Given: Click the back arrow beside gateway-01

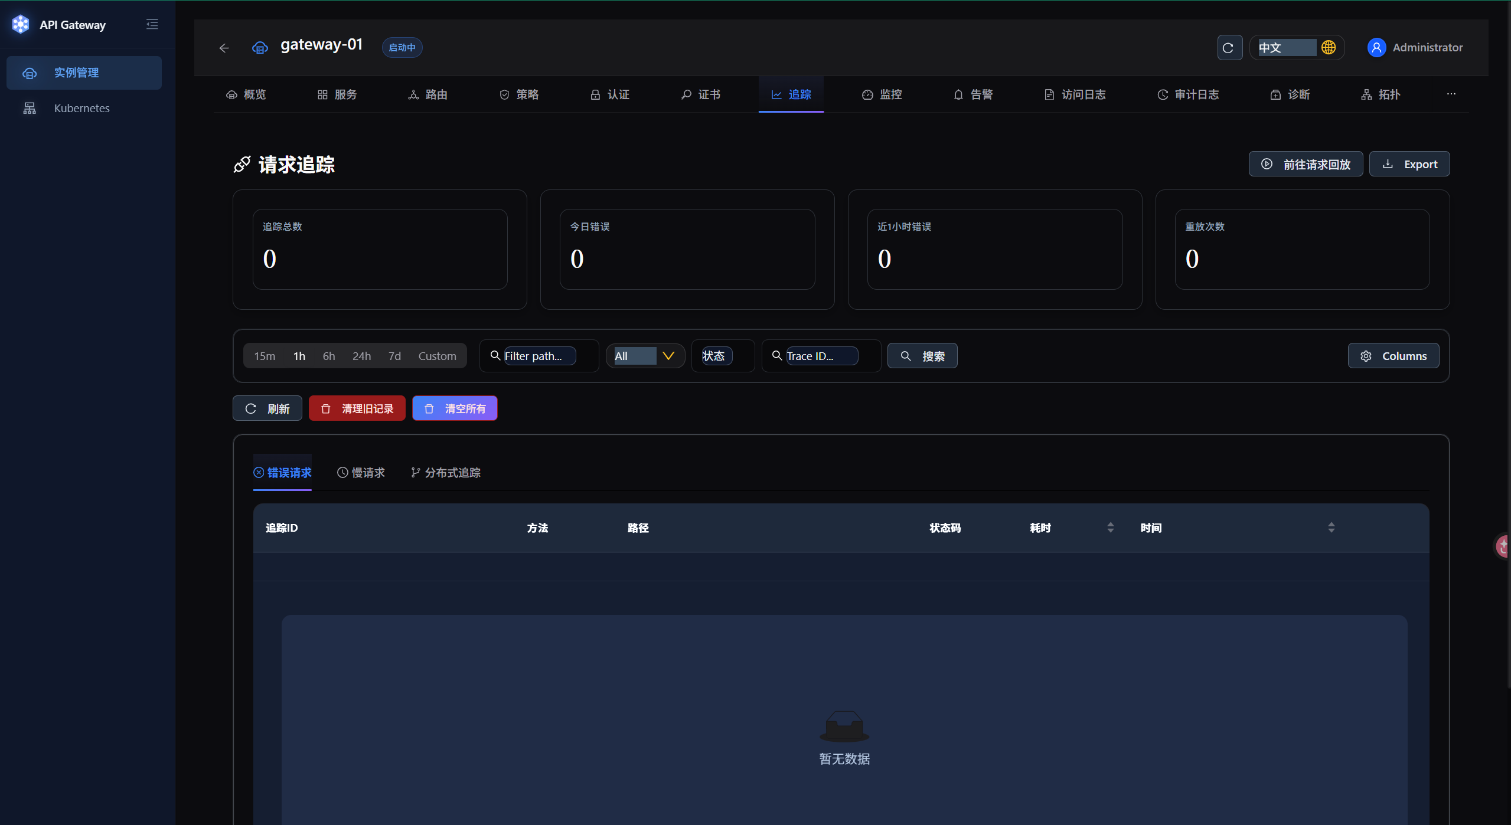Looking at the screenshot, I should coord(224,48).
